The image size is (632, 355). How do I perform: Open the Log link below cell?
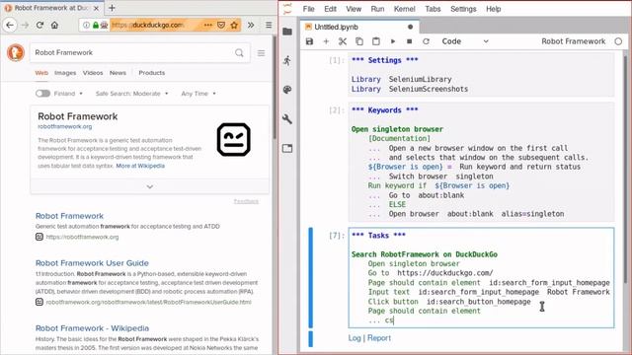coord(355,338)
